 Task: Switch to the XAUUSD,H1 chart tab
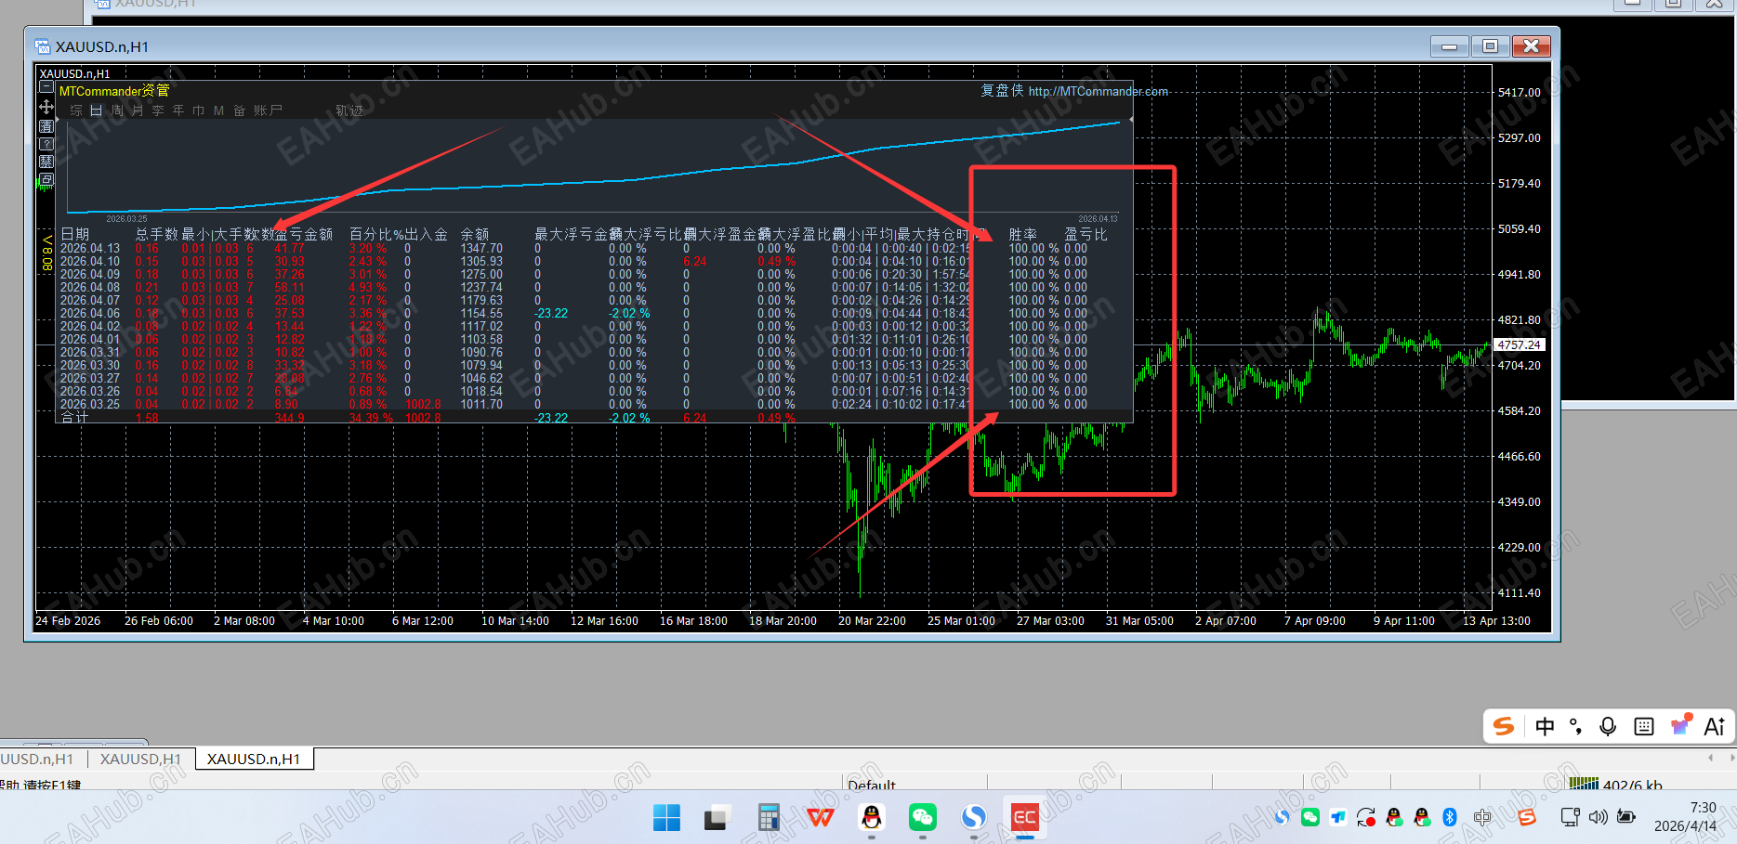point(140,759)
